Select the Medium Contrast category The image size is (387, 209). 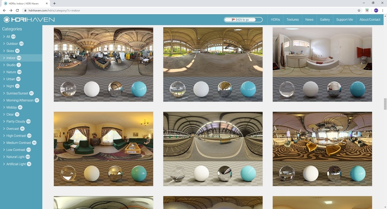(x=21, y=143)
